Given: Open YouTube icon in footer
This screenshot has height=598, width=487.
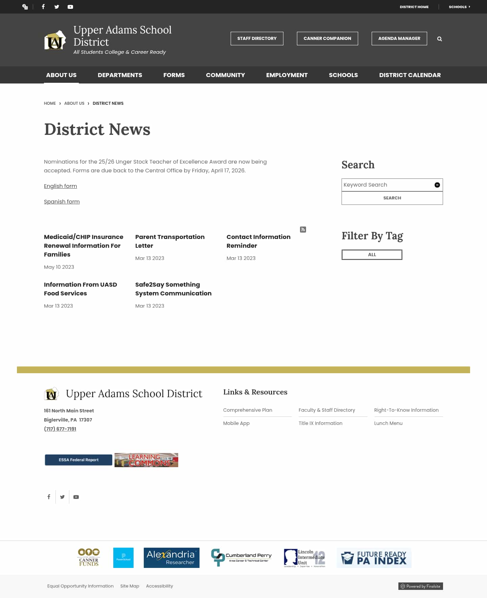Looking at the screenshot, I should click(x=76, y=497).
